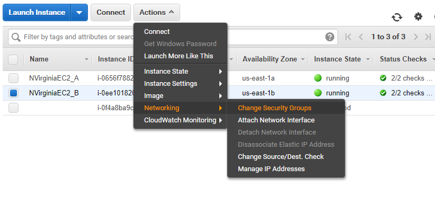Go to the first page of results

(x=348, y=37)
